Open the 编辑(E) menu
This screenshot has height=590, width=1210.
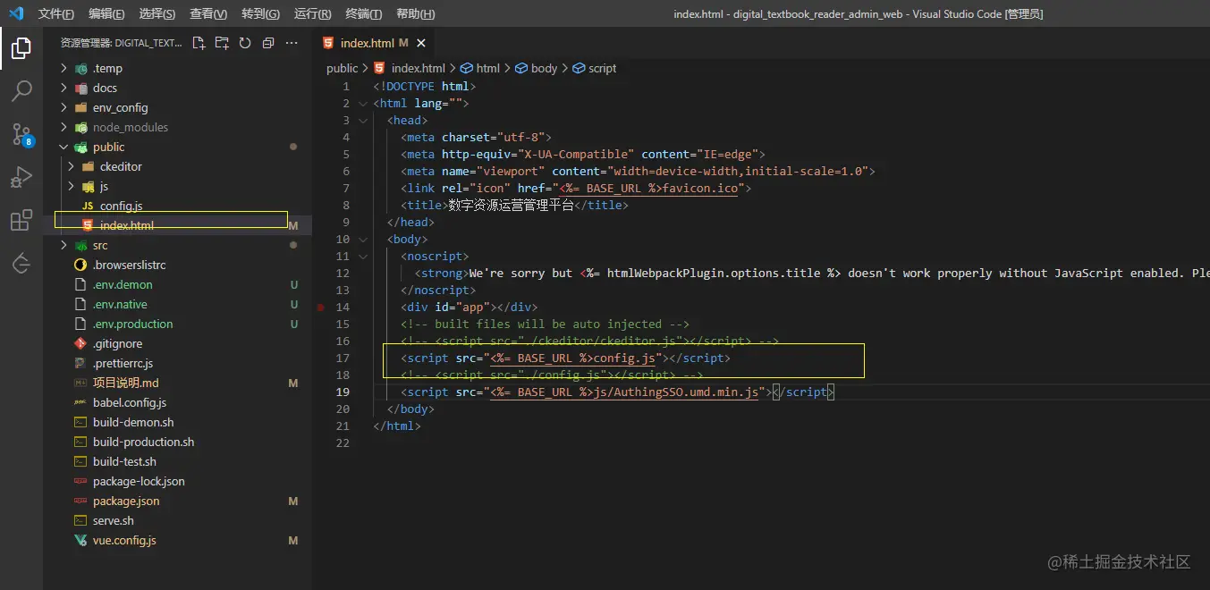106,14
